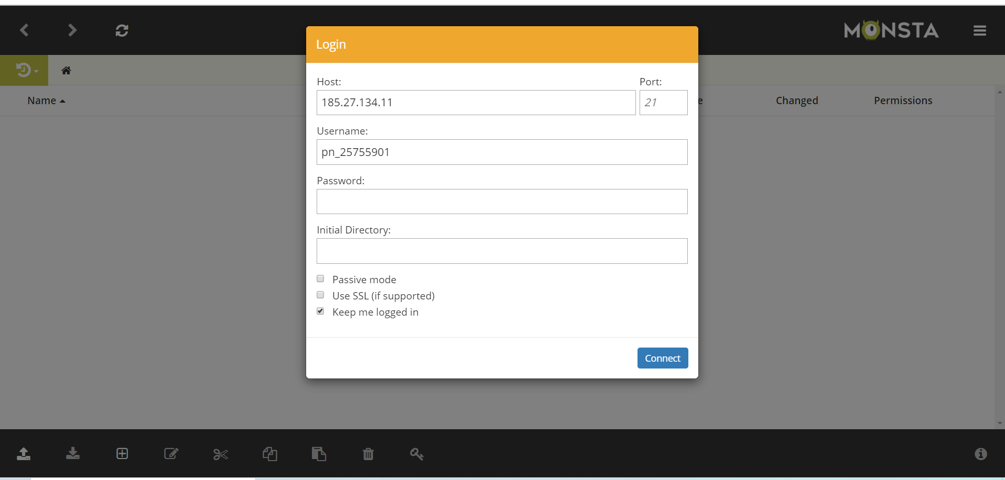Click the info icon
Screen dimensions: 1005x480
point(981,454)
